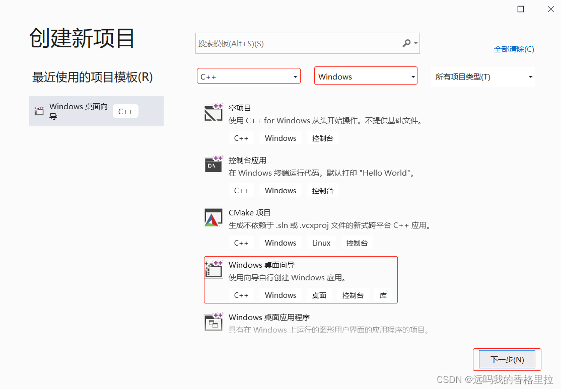Screen dimensions: 561x389
Task: Click the 空项目 description text
Action: (x=326, y=120)
